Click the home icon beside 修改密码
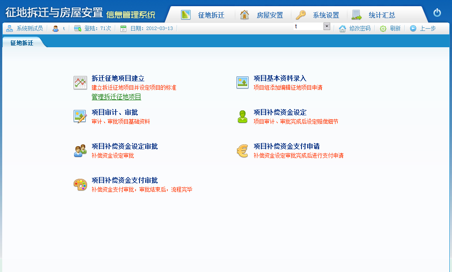The image size is (452, 272). [343, 29]
